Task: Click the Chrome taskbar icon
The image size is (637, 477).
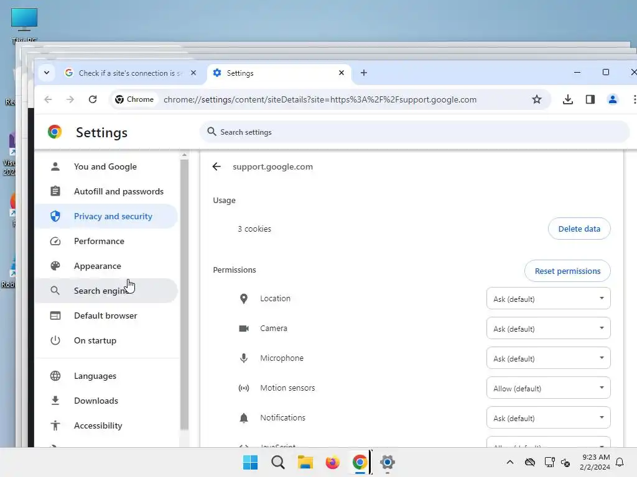Action: tap(360, 462)
